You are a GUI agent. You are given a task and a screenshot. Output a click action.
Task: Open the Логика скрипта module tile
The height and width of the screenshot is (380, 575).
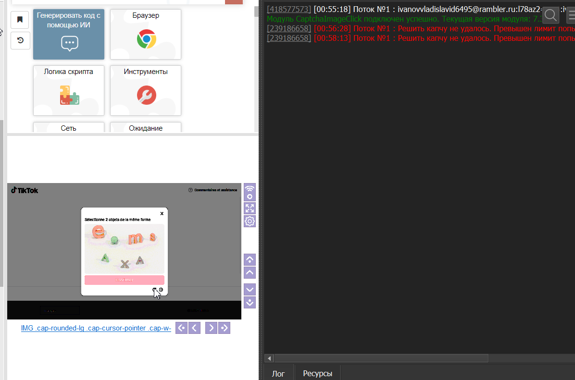(x=69, y=90)
